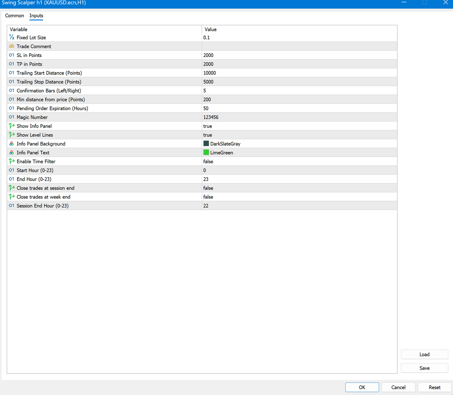Toggle Close trades at week end value

[208, 197]
